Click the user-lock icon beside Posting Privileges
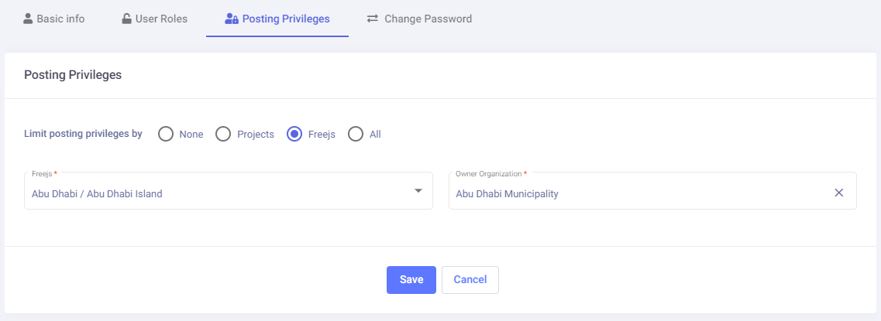 click(x=231, y=19)
